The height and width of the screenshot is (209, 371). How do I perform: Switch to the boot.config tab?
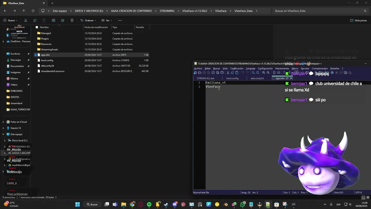(x=232, y=78)
